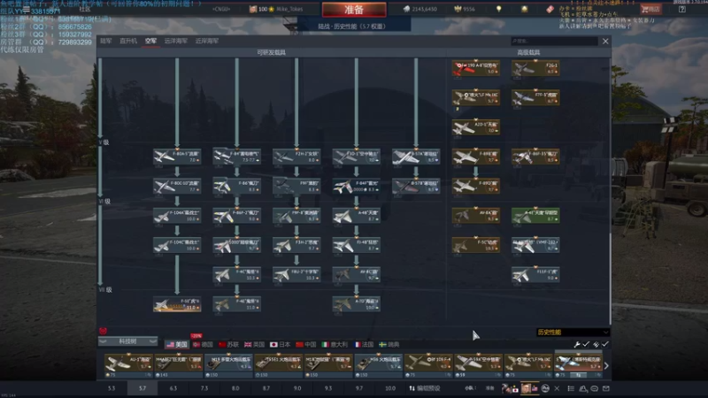Click the Silver Lions currency icon
Image resolution: width=708 pixels, height=398 pixels.
406,9
